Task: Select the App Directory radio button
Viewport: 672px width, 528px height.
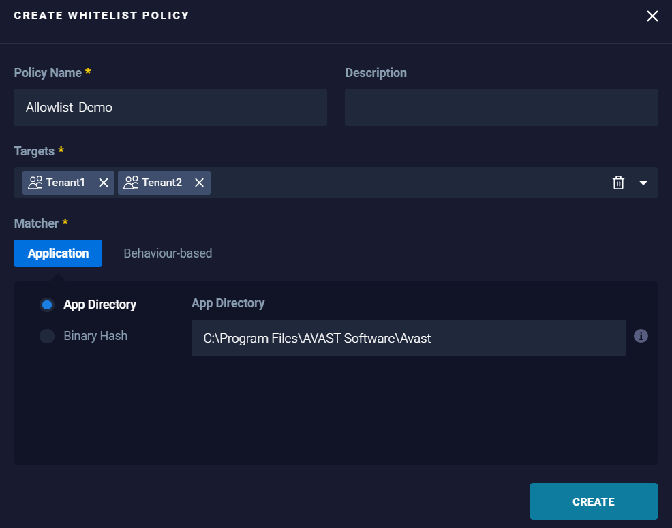Action: point(46,305)
